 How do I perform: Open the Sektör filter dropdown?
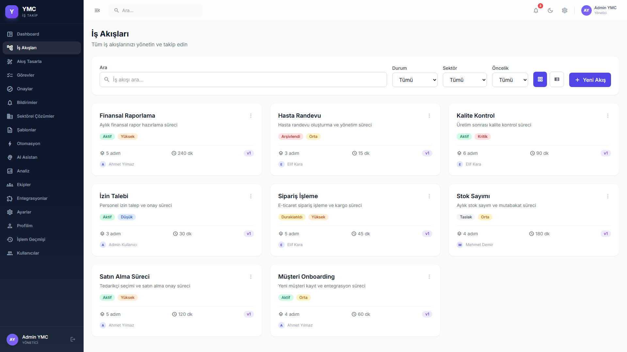click(x=465, y=80)
